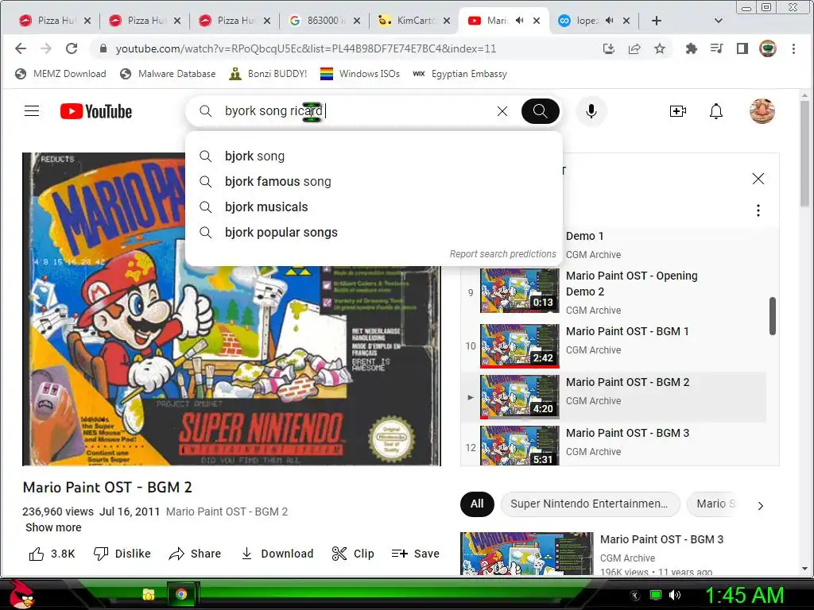The image size is (814, 610).
Task: Open the Create video icon
Action: coord(677,111)
